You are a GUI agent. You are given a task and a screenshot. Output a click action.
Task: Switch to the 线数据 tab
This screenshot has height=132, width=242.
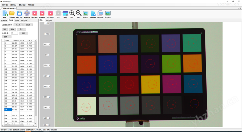17,20
